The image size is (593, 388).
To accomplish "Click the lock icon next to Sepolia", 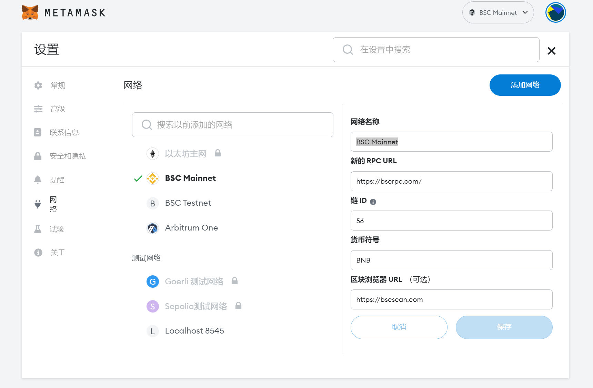I will point(238,306).
